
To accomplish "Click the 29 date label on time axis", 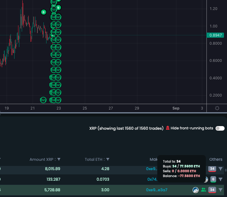I will (137, 108).
